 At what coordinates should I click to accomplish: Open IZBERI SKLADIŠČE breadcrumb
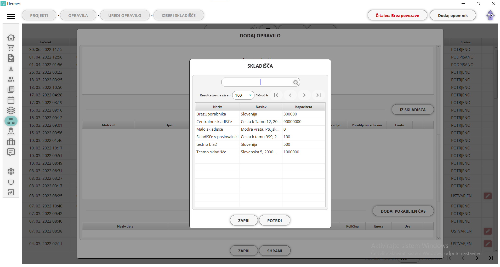[x=179, y=15]
